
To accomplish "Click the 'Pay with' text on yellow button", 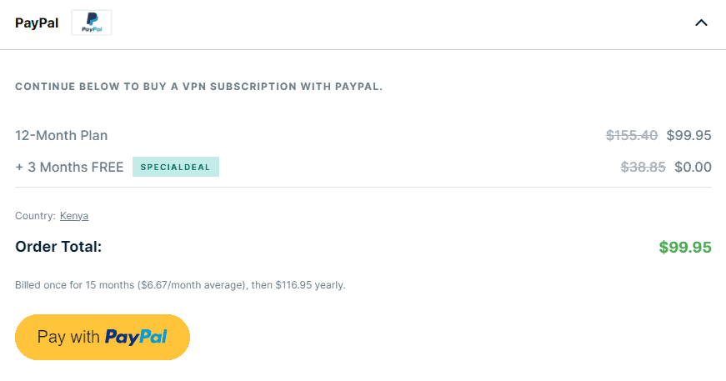I will 68,337.
